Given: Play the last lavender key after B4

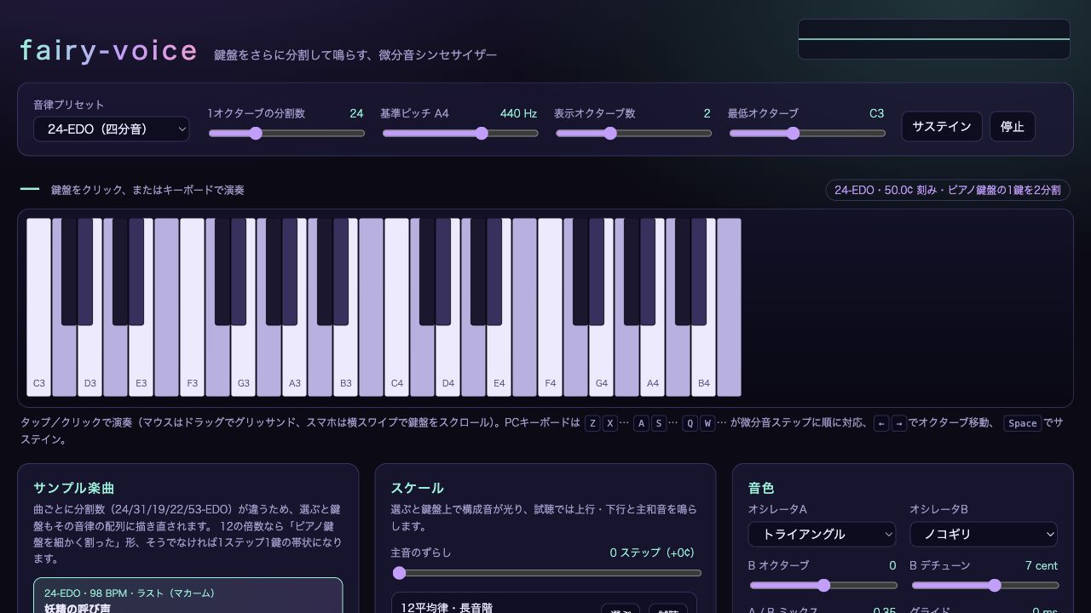Looking at the screenshot, I should point(730,307).
